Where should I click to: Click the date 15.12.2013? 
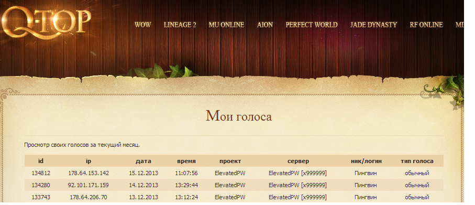(143, 173)
